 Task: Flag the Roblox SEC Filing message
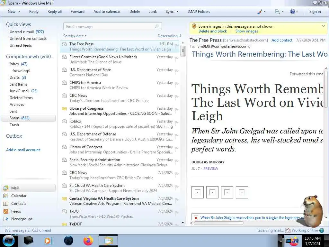point(177,123)
